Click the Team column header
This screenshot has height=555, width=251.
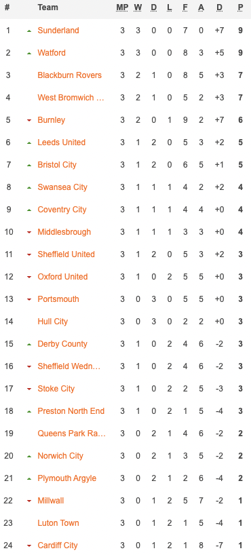[x=47, y=7]
